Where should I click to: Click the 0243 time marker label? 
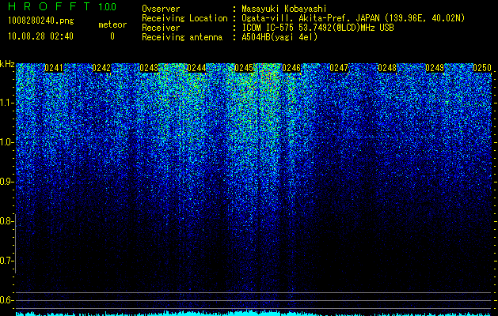click(149, 68)
